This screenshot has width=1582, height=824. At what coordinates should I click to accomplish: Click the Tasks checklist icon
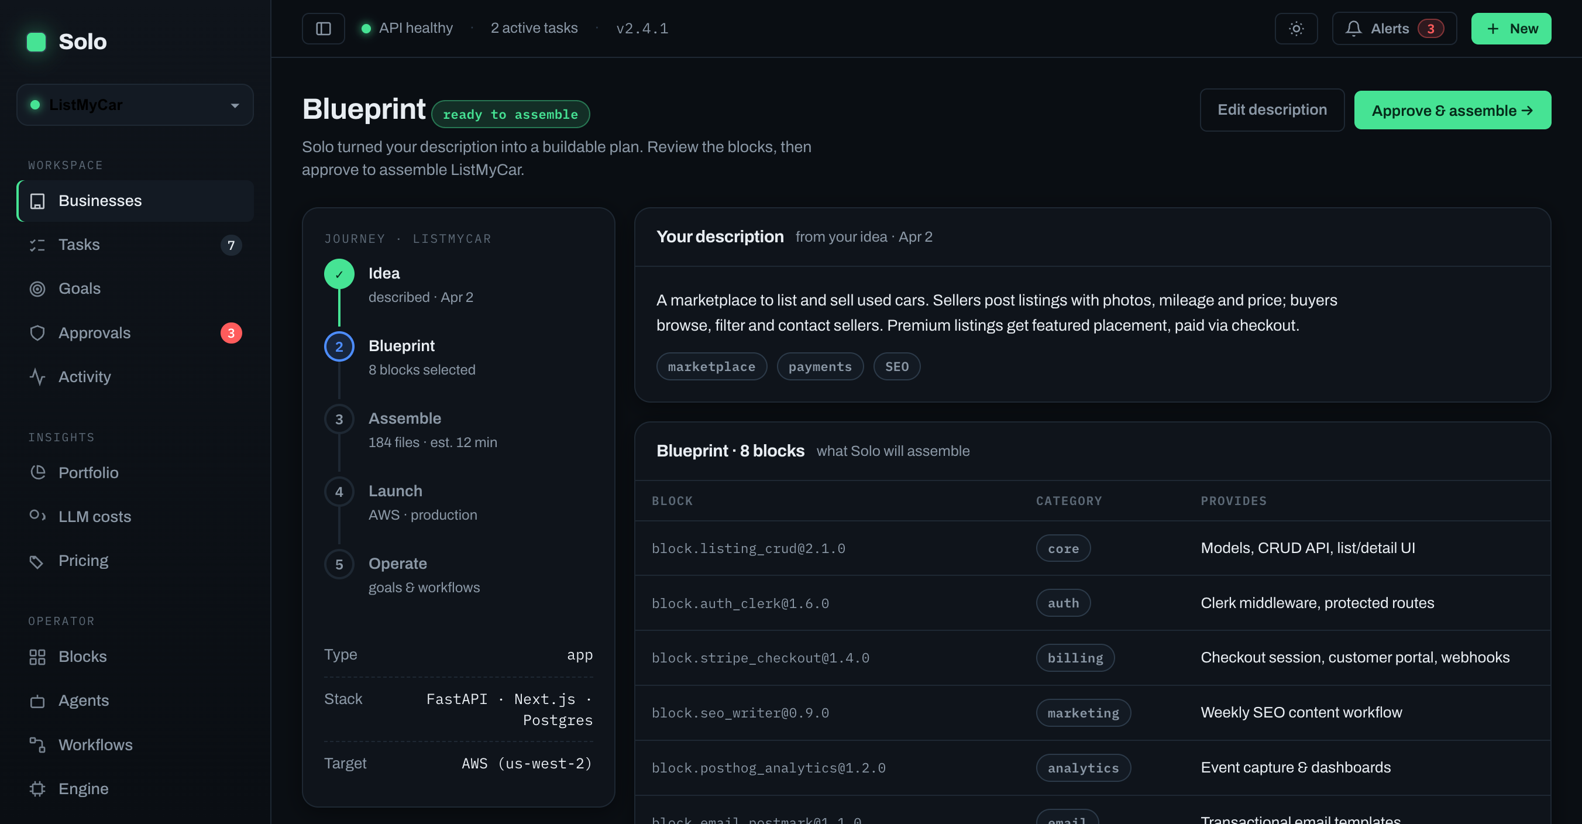point(37,245)
